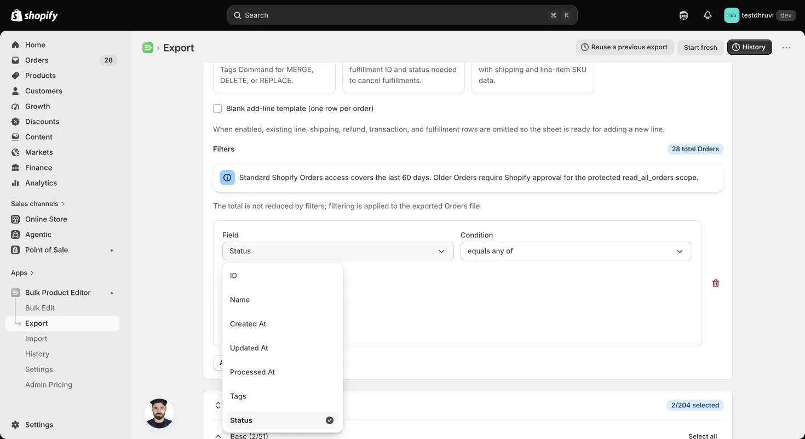Image resolution: width=805 pixels, height=439 pixels.
Task: Select ID in field list
Action: tap(282, 276)
